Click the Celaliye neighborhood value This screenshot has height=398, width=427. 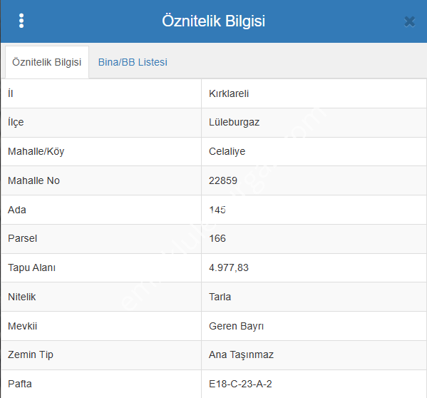coord(227,151)
